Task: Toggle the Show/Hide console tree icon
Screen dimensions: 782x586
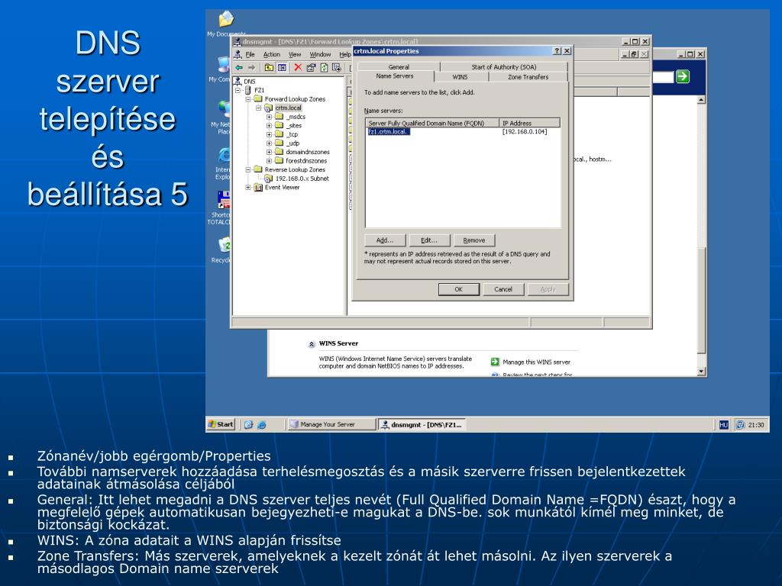Action: (x=282, y=67)
